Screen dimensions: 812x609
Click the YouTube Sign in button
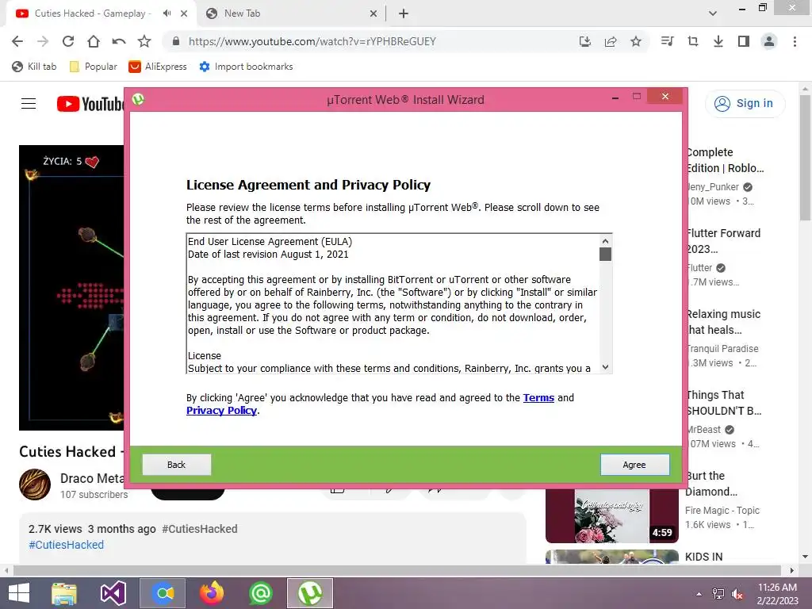click(x=745, y=104)
